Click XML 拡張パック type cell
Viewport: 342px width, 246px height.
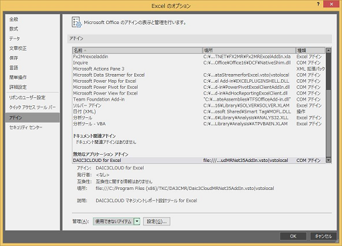[311, 69]
